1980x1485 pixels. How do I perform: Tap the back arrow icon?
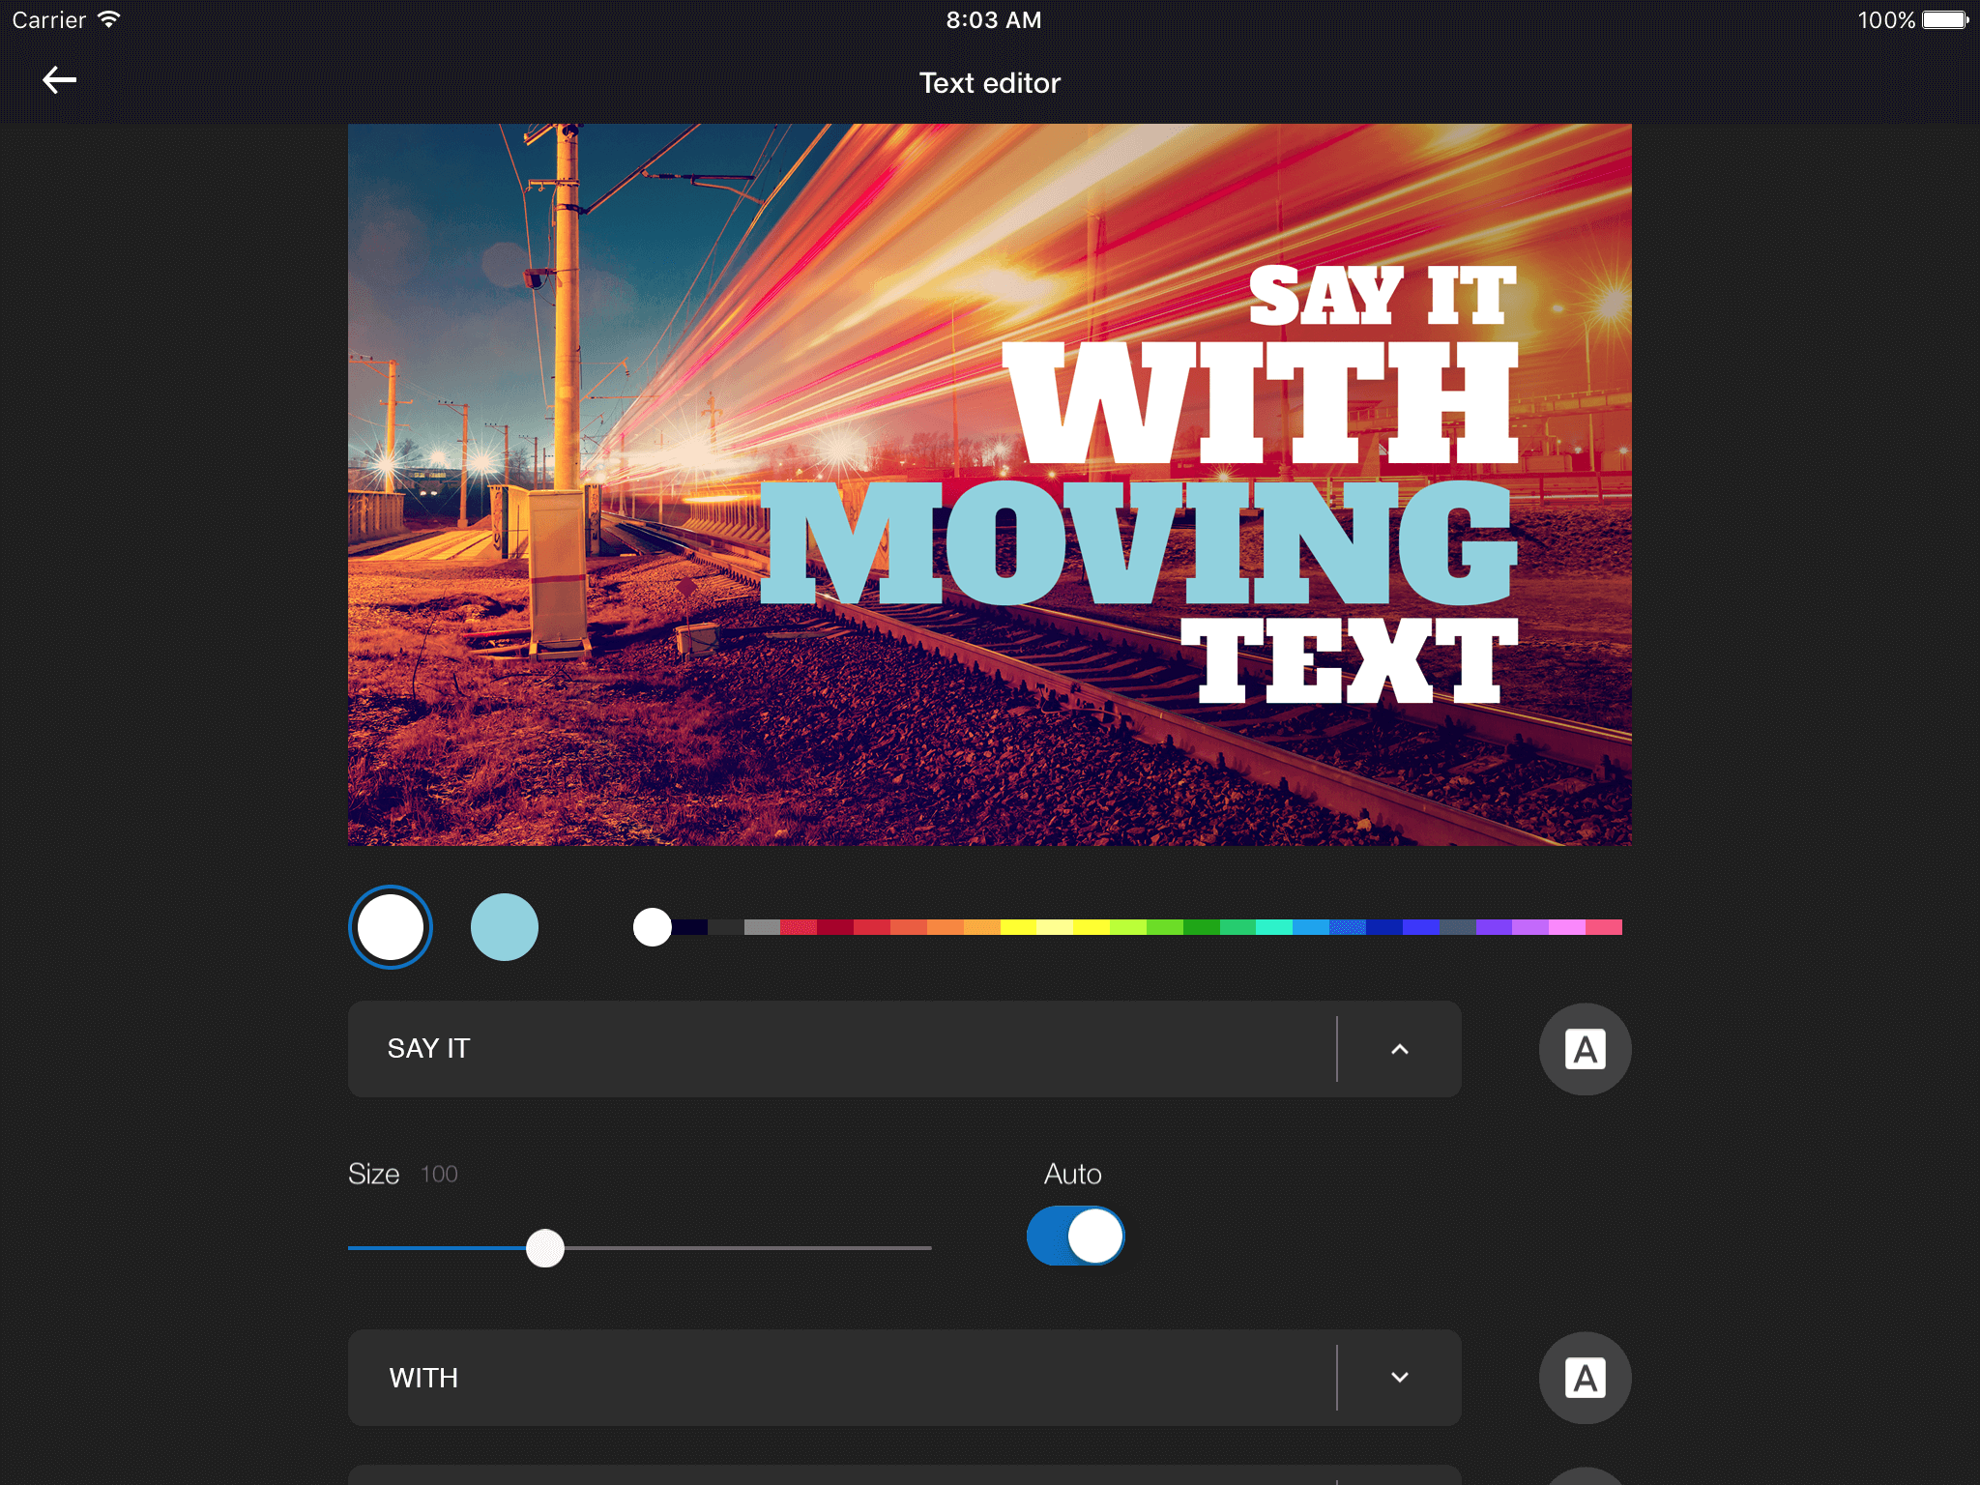tap(60, 80)
